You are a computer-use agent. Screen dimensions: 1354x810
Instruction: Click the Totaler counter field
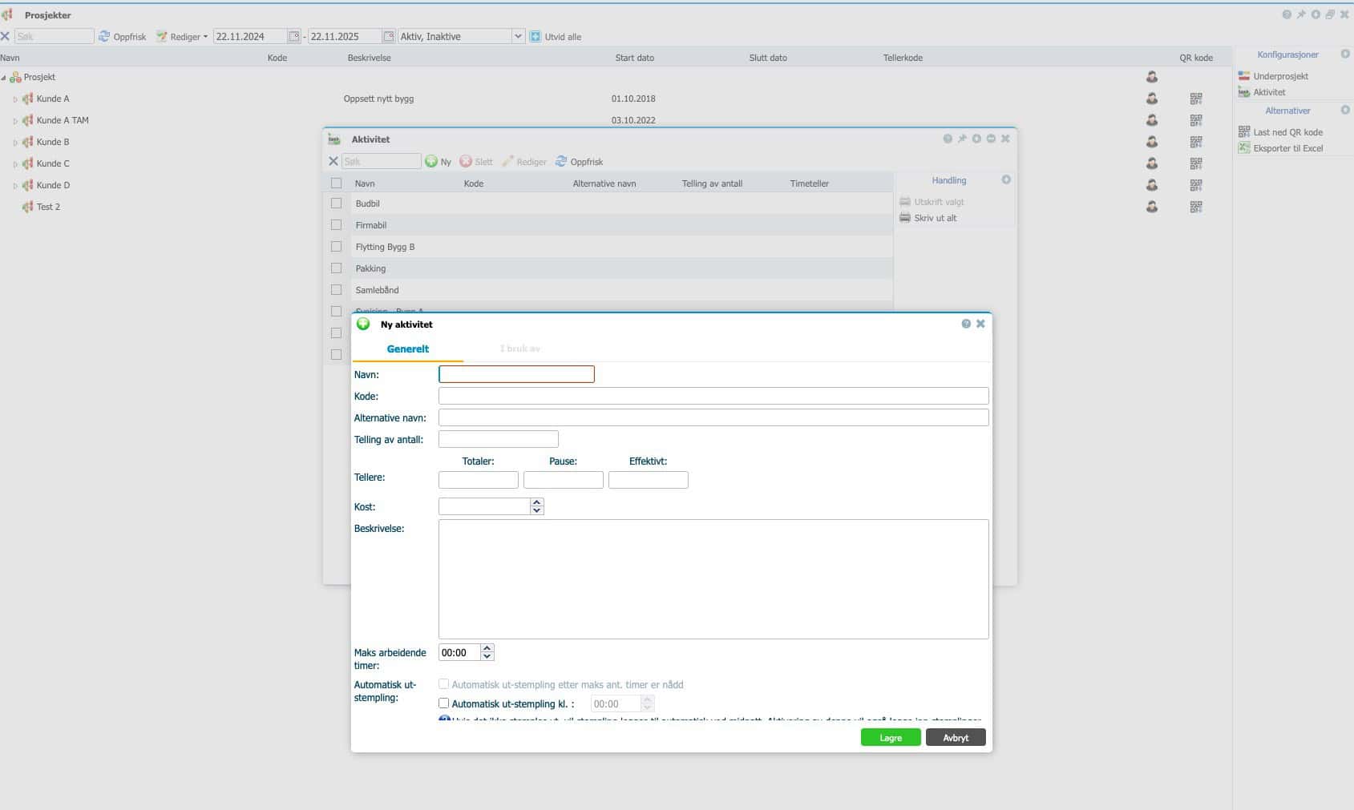coord(479,480)
